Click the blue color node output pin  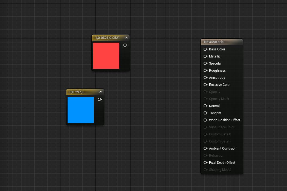click(100, 99)
